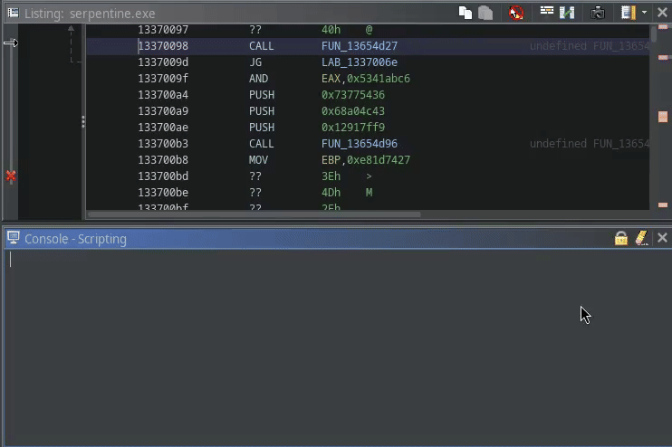Click the MOV mnemonic at 133700b8
This screenshot has width=672, height=447.
(258, 159)
